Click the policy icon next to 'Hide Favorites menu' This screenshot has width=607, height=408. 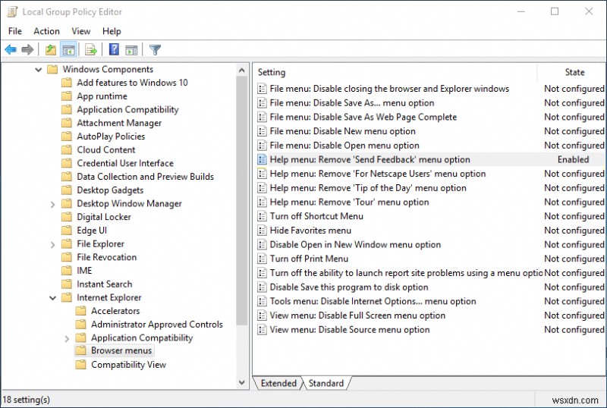click(262, 231)
